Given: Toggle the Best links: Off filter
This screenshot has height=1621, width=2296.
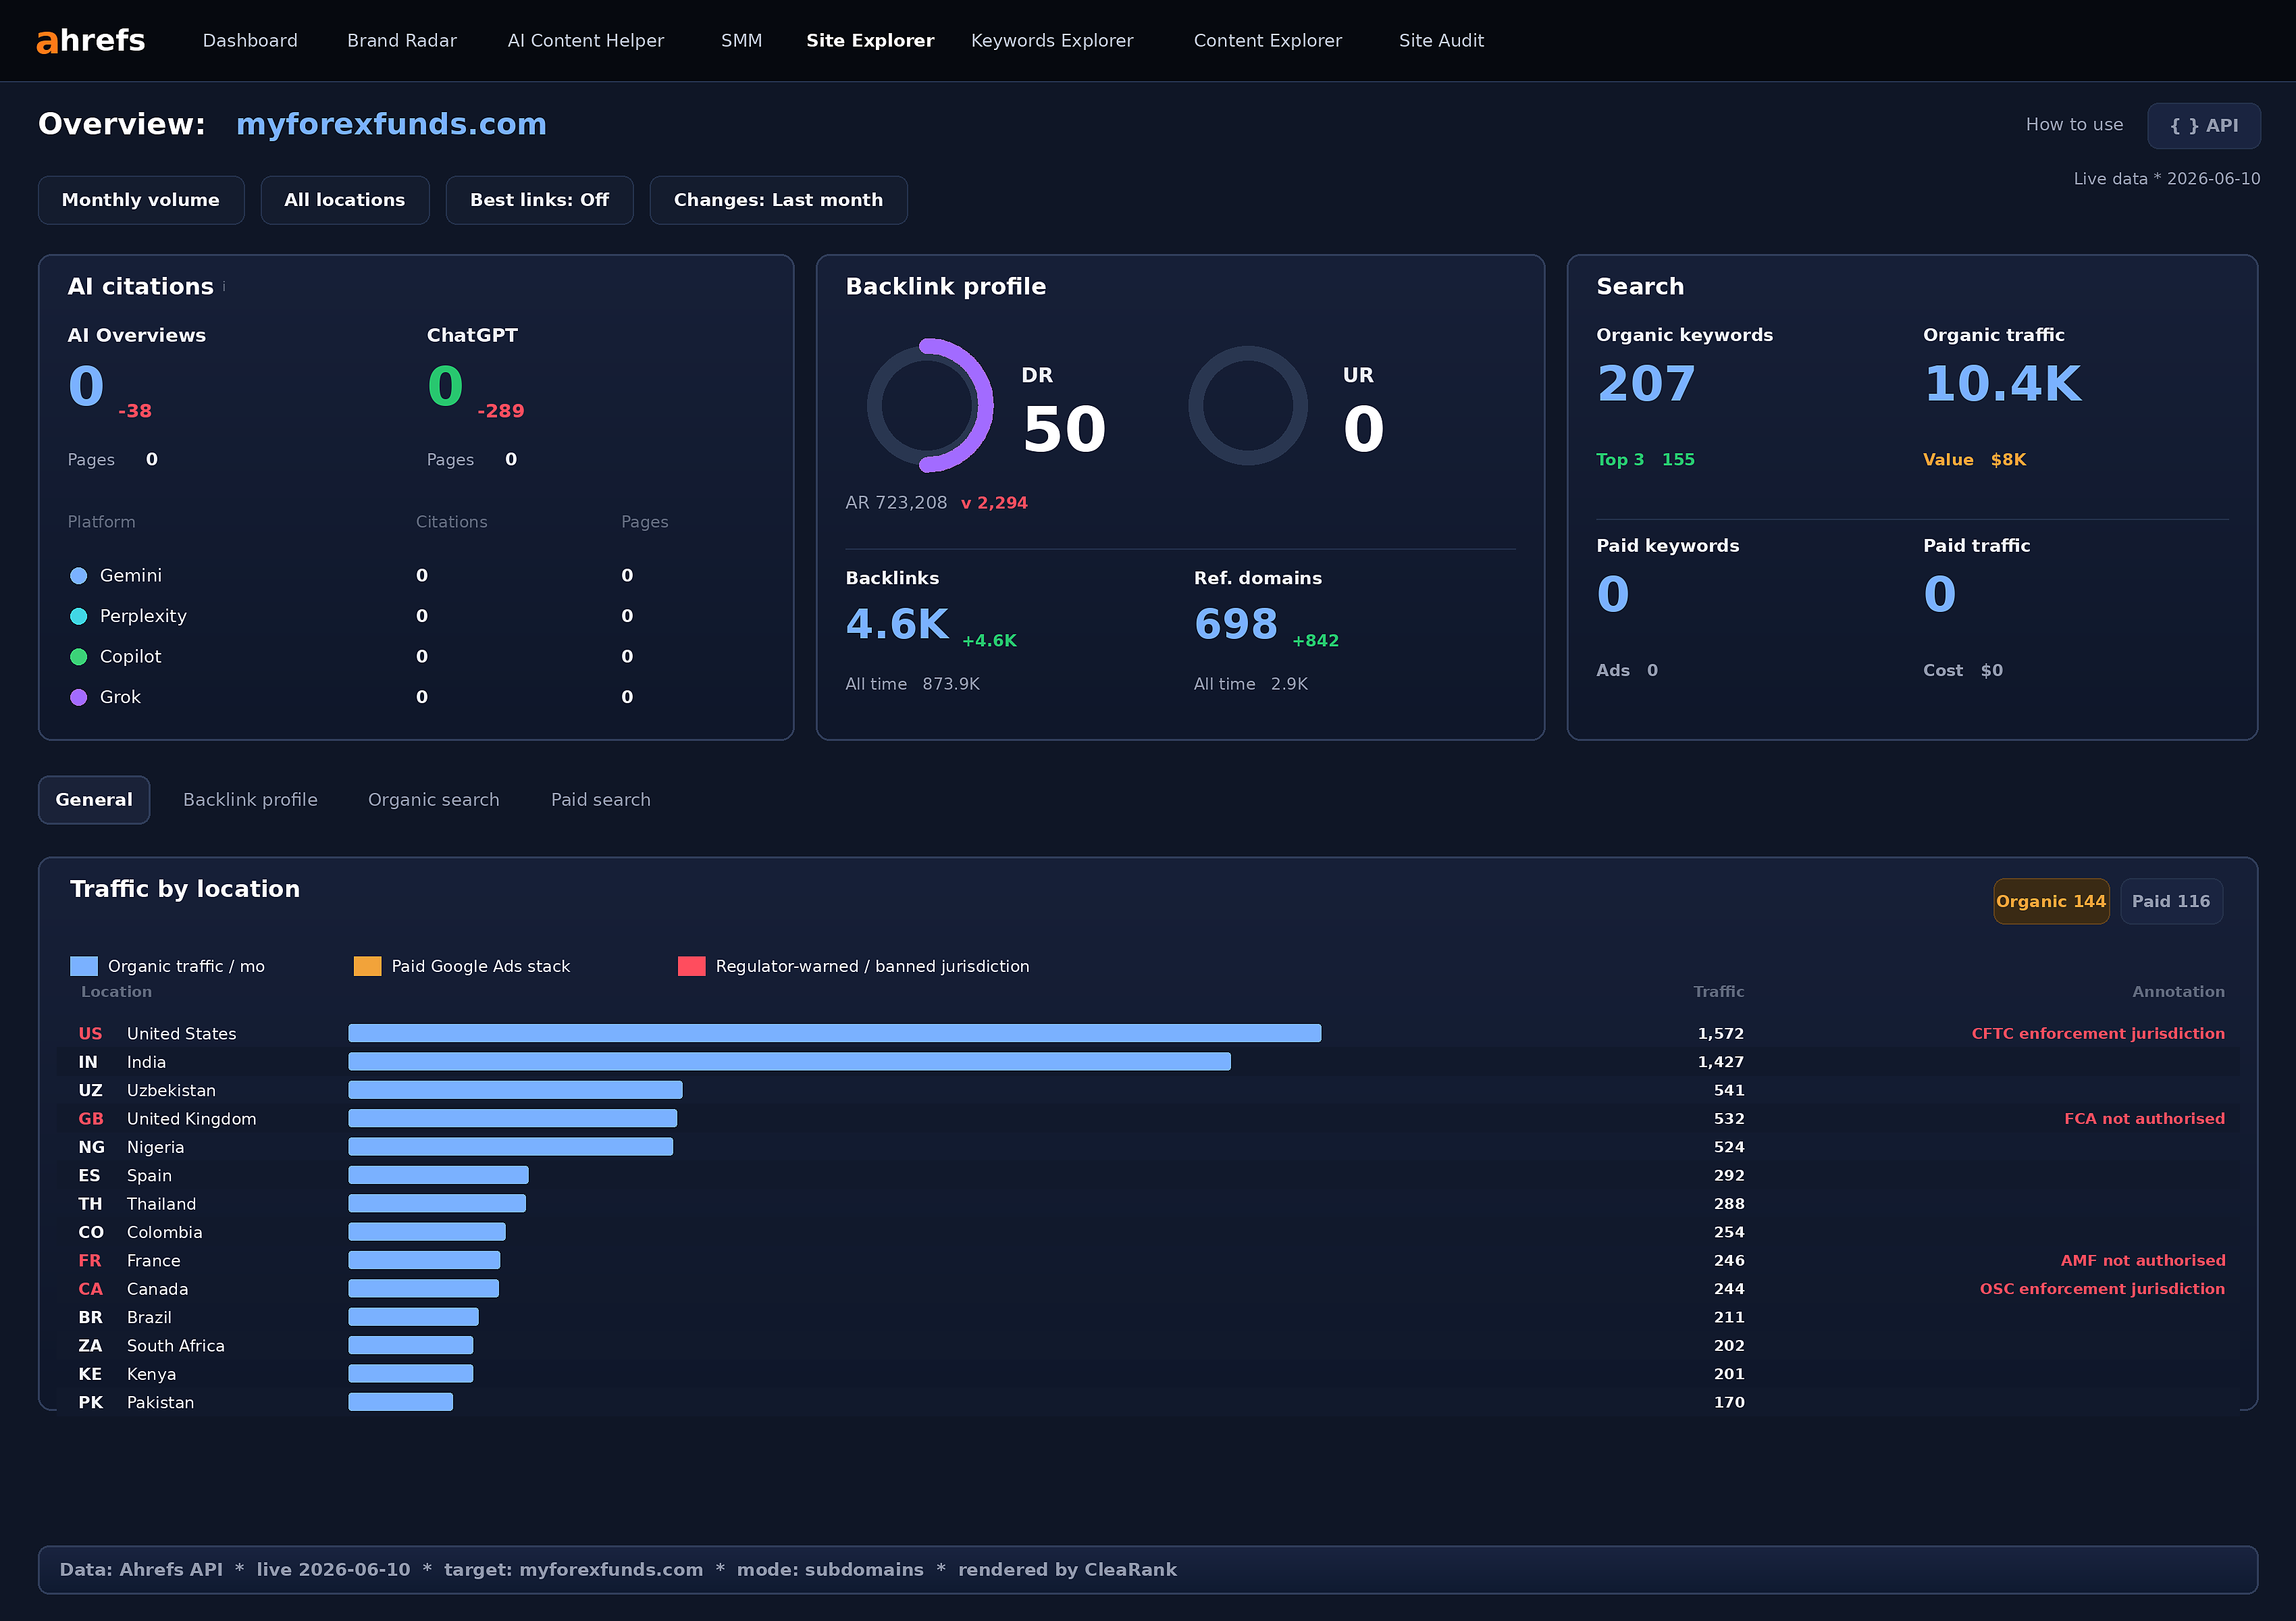Looking at the screenshot, I should [x=539, y=200].
